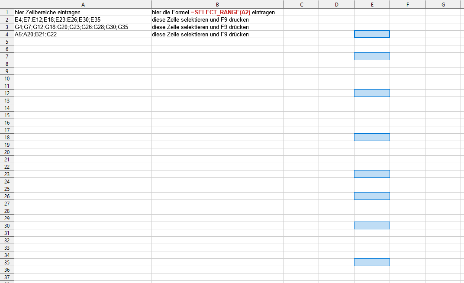Select row 10 header
This screenshot has height=283, width=464.
point(7,78)
